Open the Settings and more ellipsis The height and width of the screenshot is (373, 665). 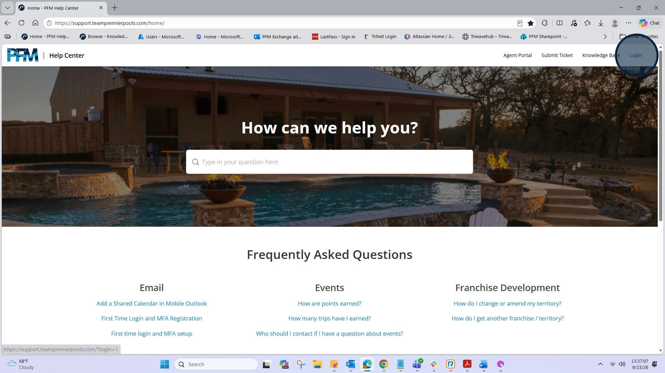click(629, 23)
